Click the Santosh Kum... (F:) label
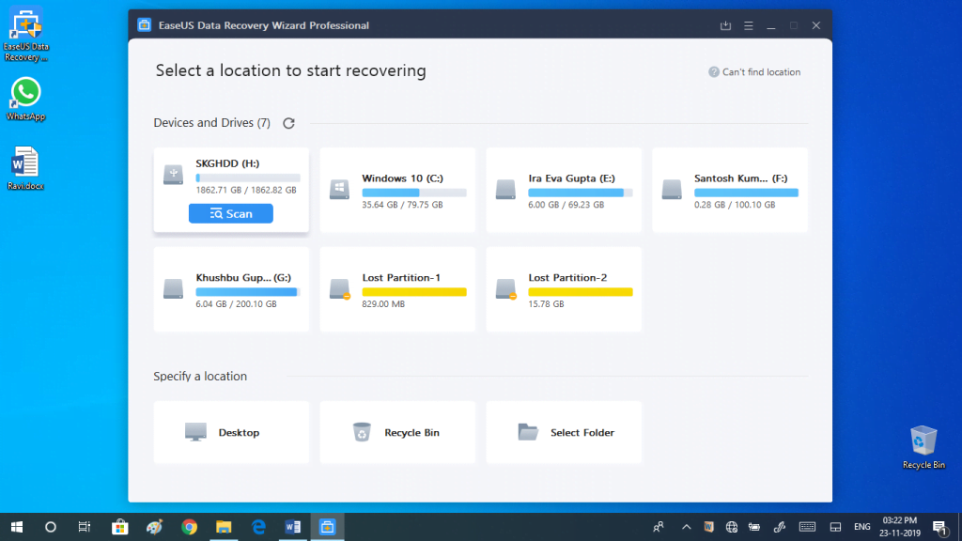 click(740, 178)
